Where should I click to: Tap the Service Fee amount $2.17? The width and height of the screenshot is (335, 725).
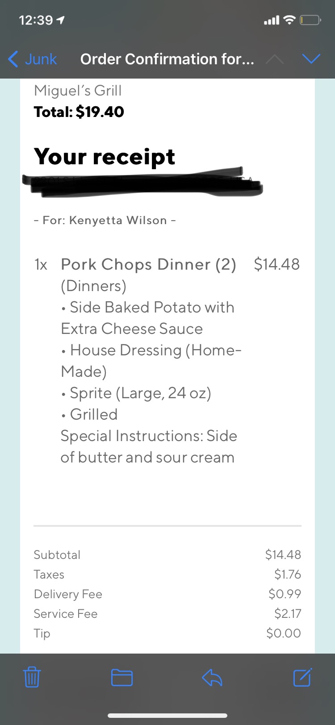(x=288, y=614)
